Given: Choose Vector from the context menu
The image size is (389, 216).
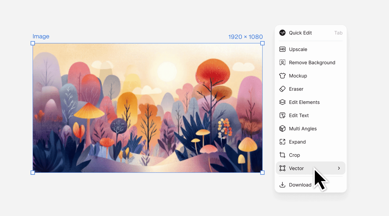Looking at the screenshot, I should [x=311, y=168].
